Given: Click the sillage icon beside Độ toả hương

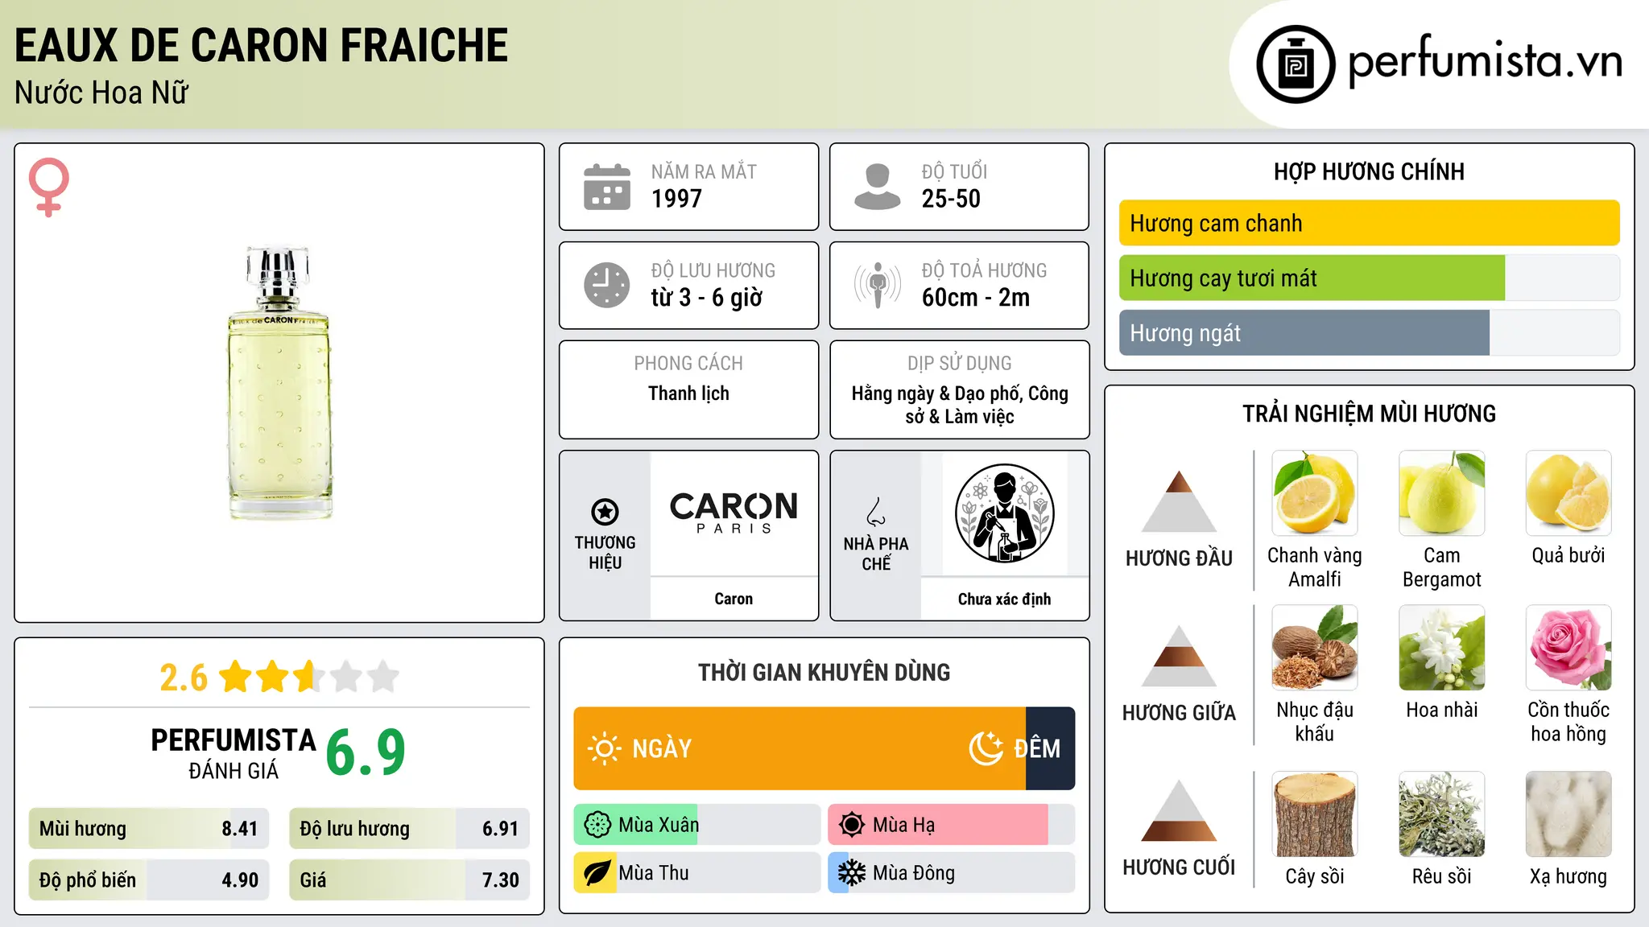Looking at the screenshot, I should [x=878, y=285].
